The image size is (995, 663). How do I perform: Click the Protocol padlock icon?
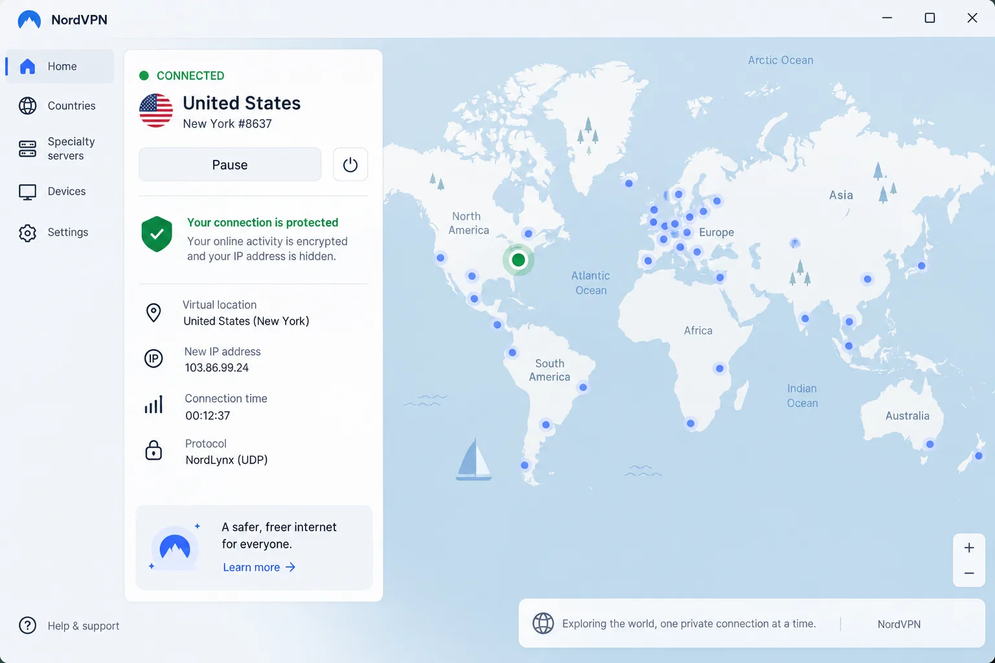[x=154, y=450]
